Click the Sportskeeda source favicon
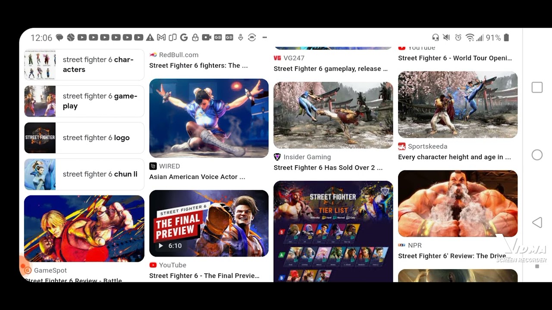This screenshot has height=310, width=552. (x=402, y=146)
